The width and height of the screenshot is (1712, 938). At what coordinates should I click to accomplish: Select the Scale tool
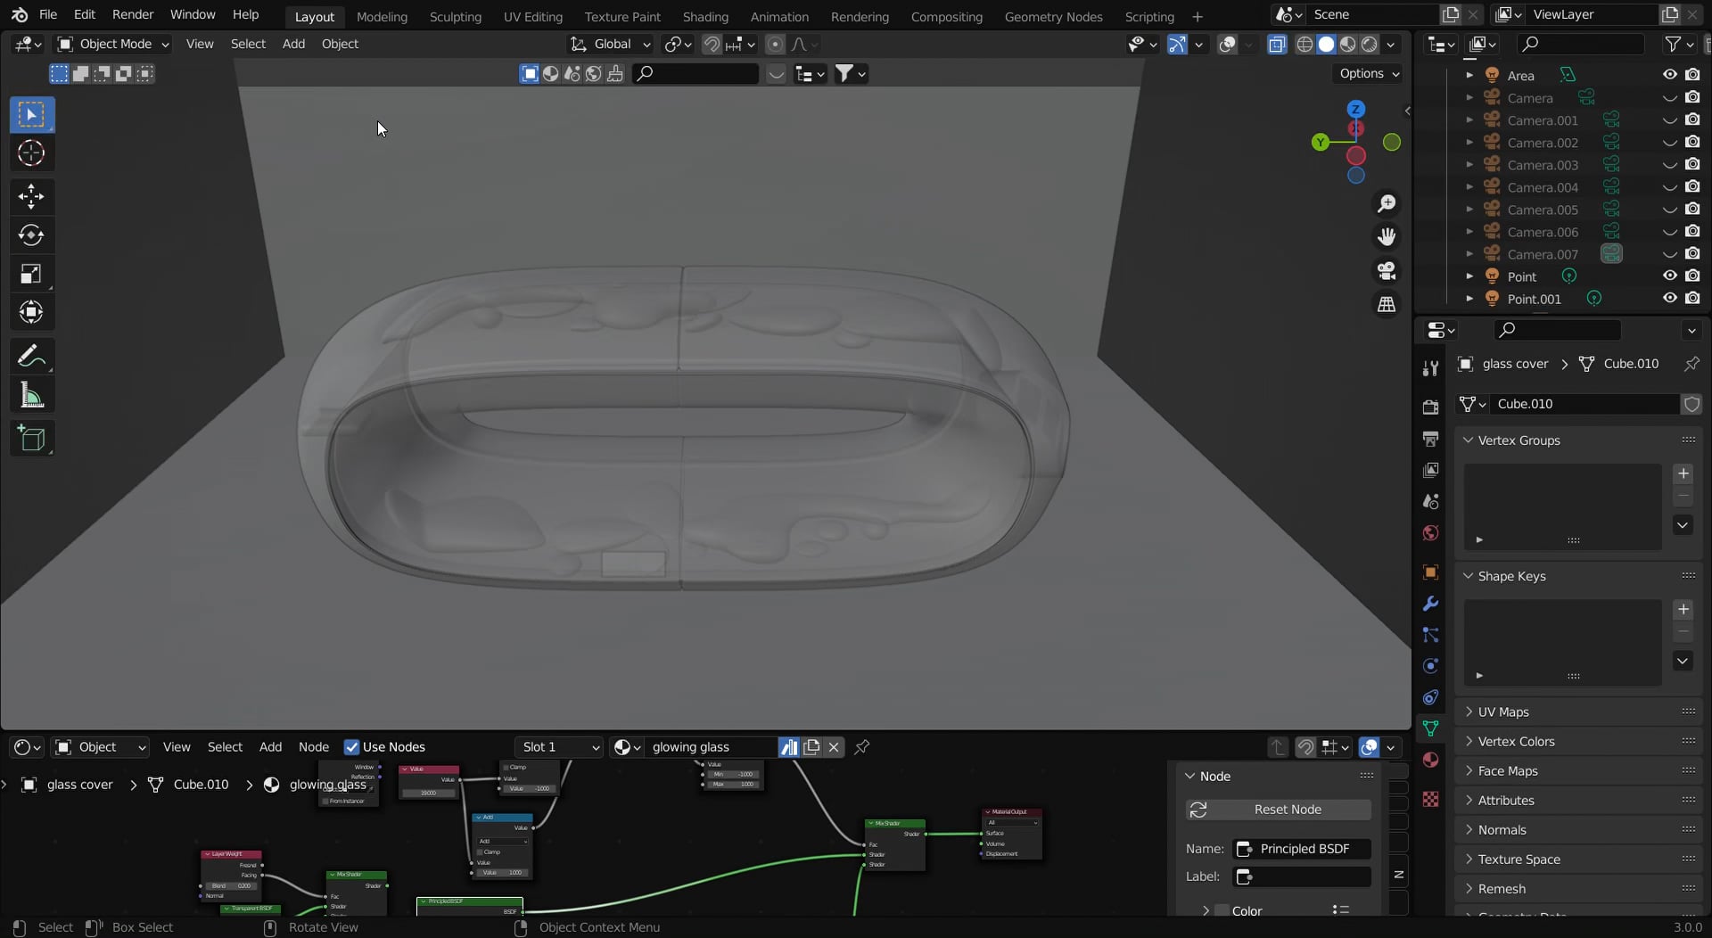coord(31,274)
